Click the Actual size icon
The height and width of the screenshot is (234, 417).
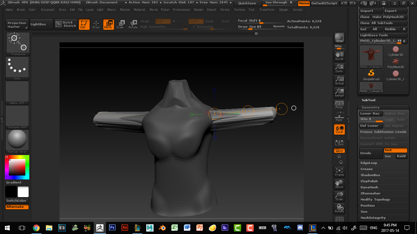click(x=339, y=80)
